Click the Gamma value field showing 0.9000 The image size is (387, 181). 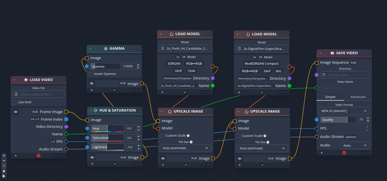coord(130,66)
